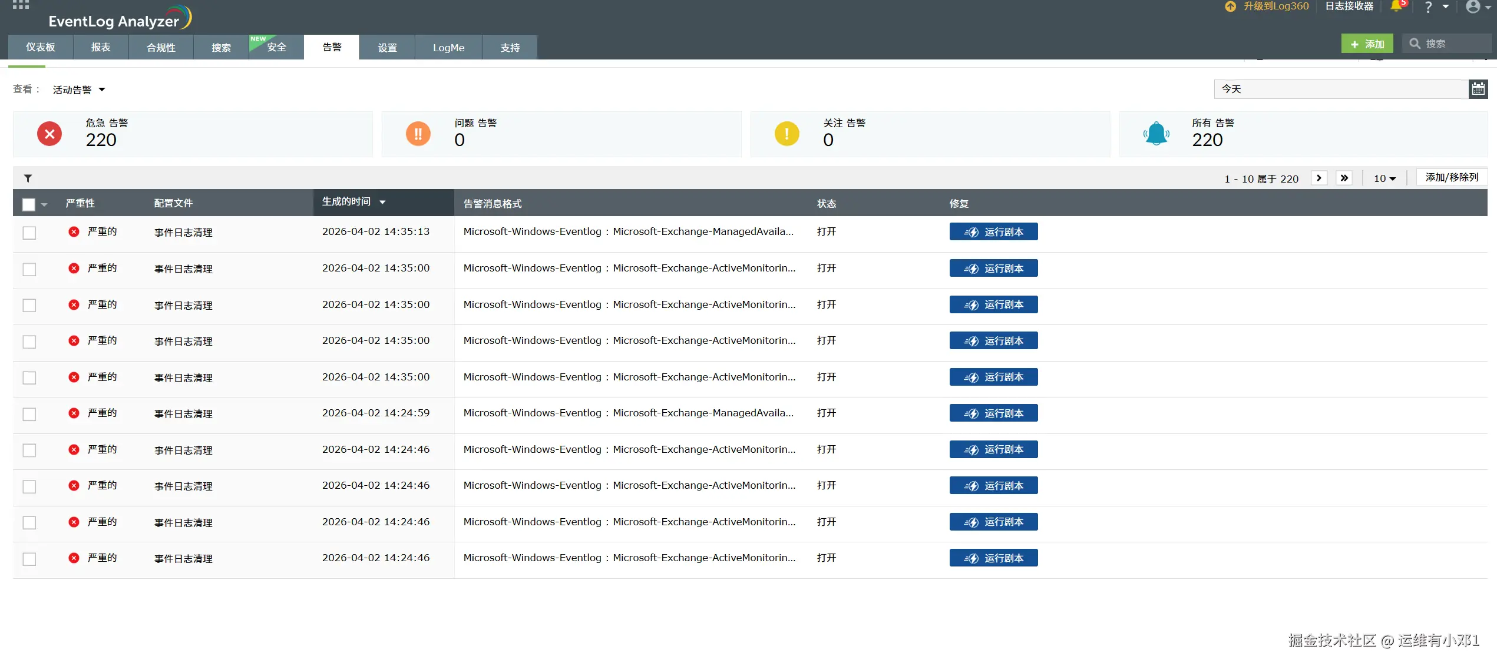Open the 10 rows-per-page dropdown
This screenshot has height=666, width=1497.
(x=1384, y=178)
